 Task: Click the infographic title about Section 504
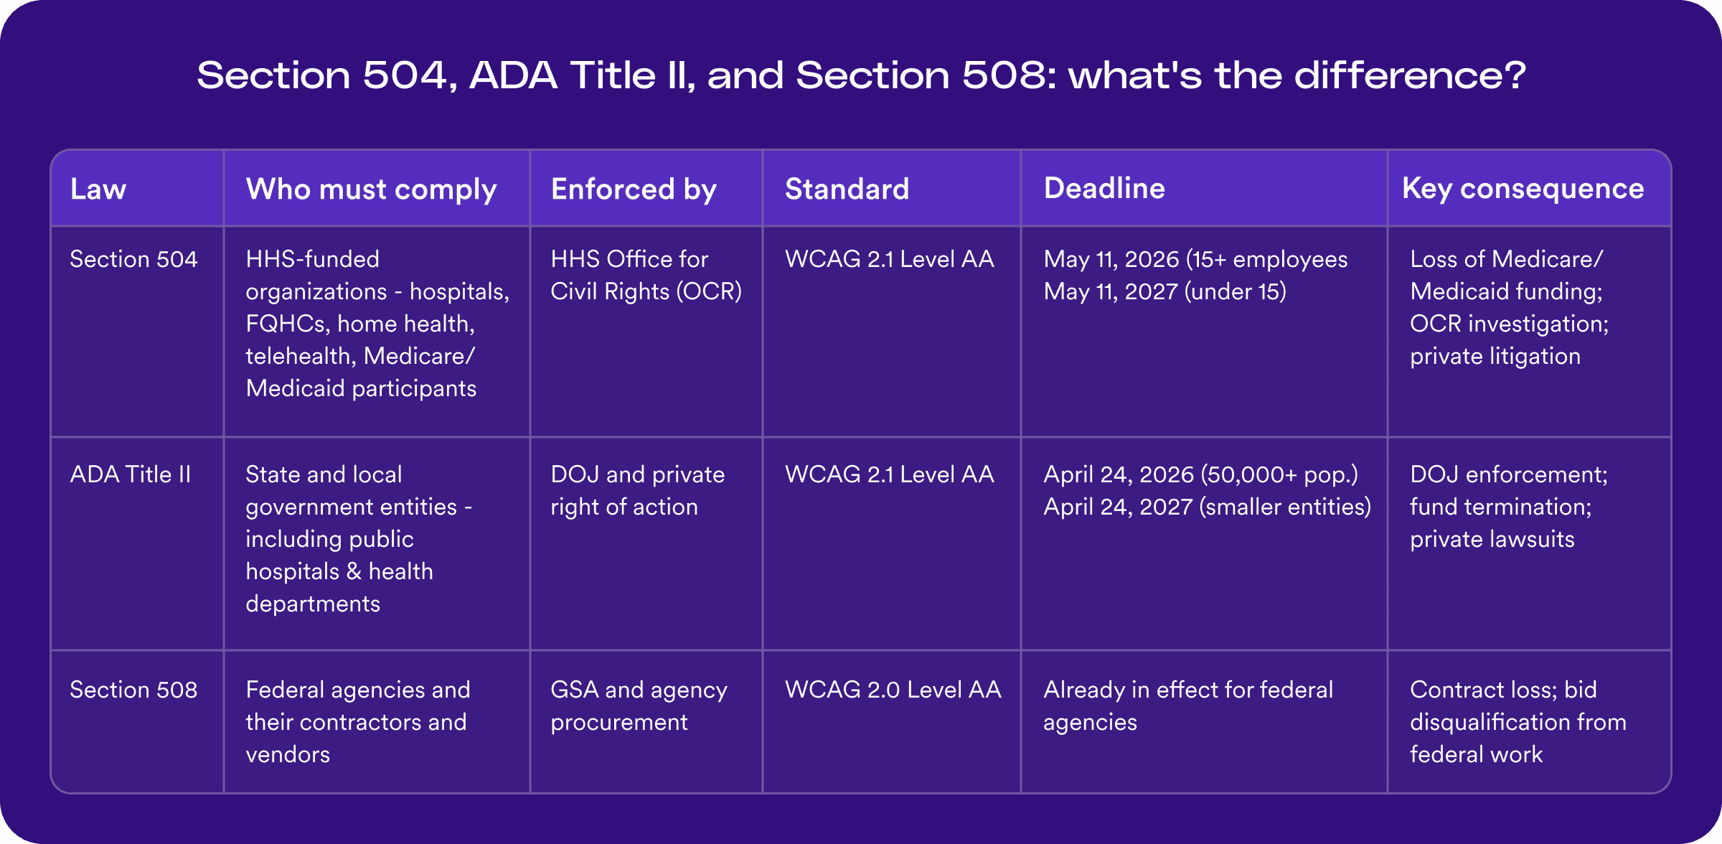click(861, 75)
